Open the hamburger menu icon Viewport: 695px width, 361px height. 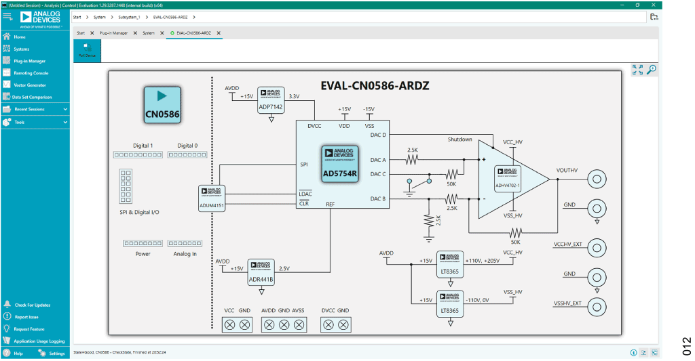7,16
